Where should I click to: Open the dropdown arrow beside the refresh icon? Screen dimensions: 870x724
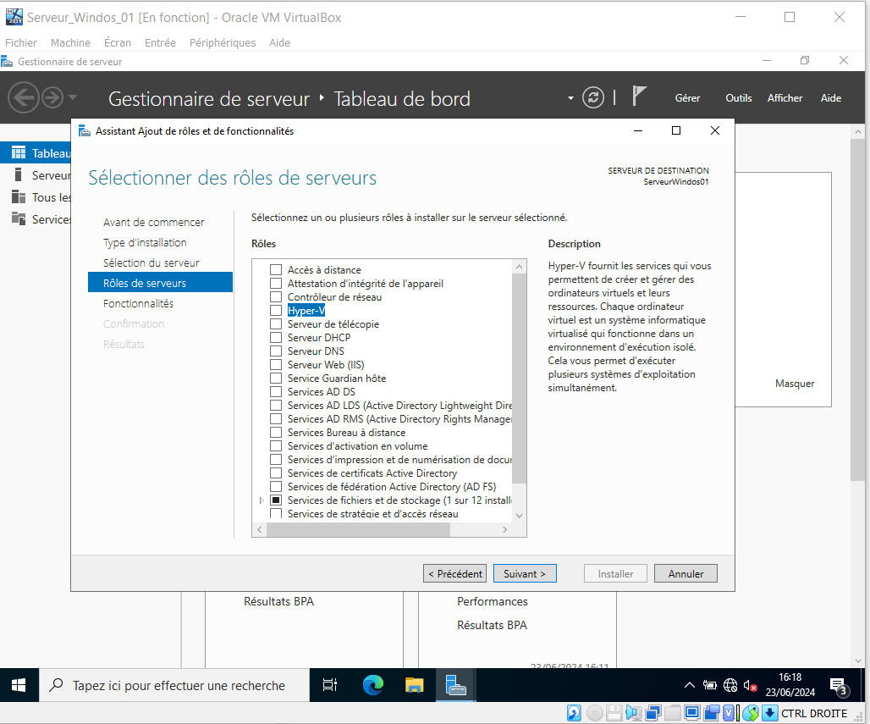pyautogui.click(x=570, y=98)
